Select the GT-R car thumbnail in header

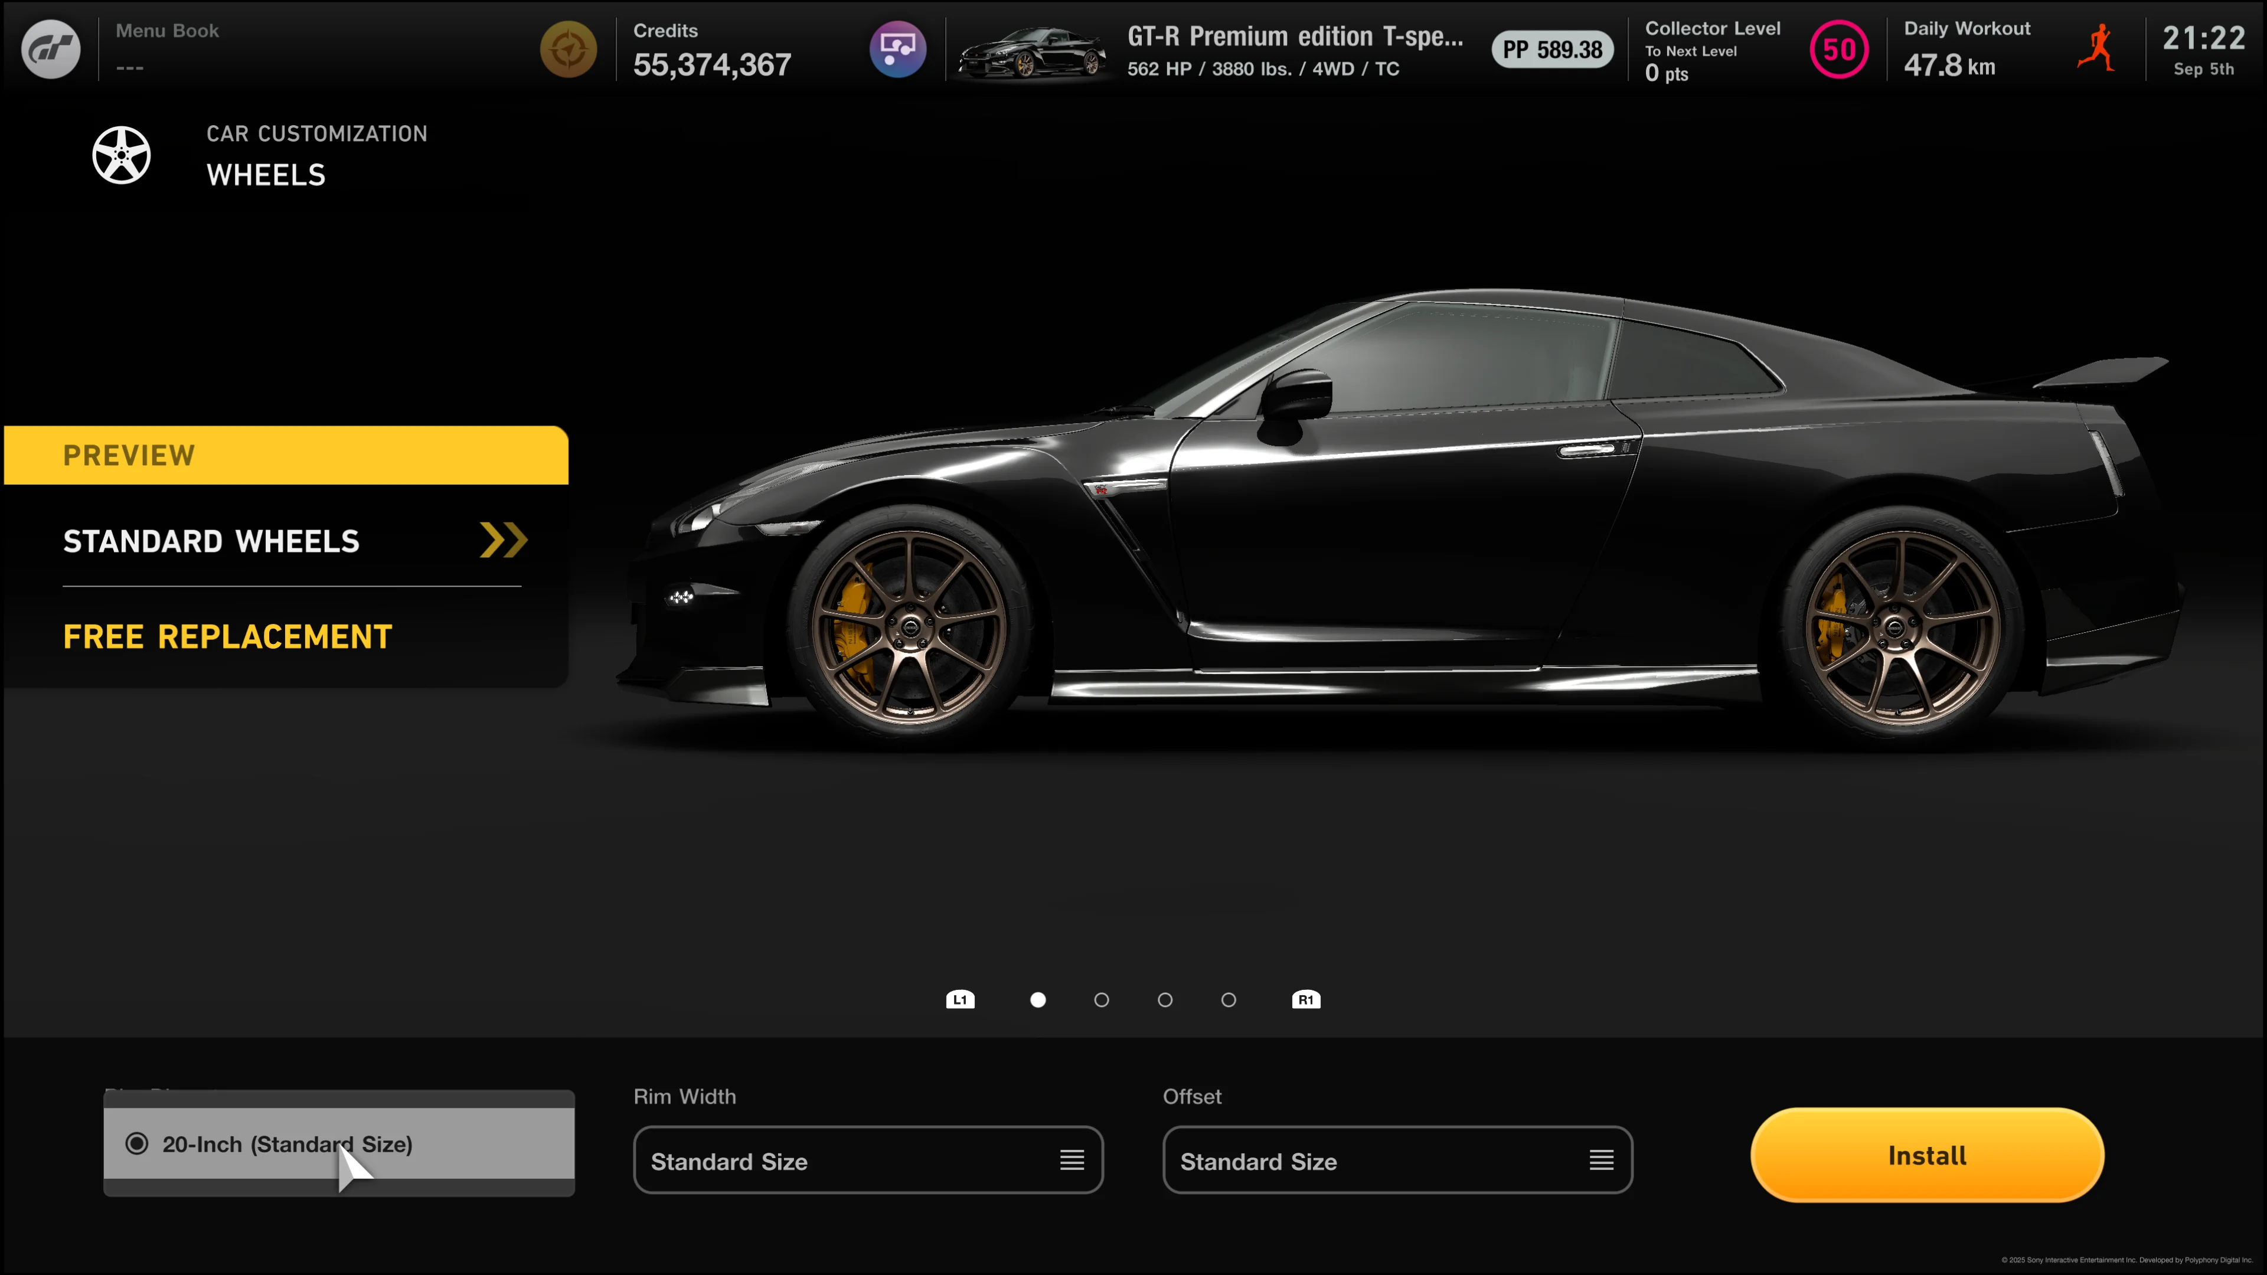(1033, 53)
